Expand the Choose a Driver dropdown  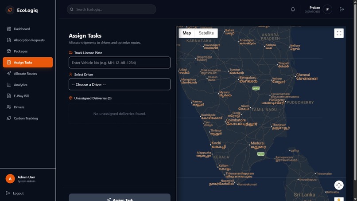point(120,84)
